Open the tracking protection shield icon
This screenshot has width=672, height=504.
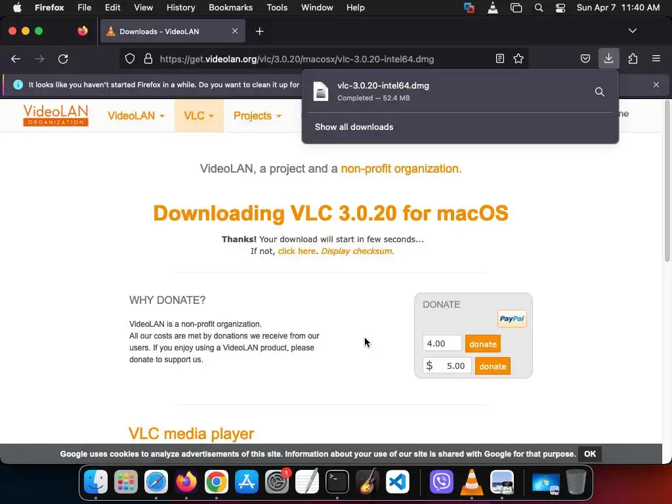coord(130,58)
